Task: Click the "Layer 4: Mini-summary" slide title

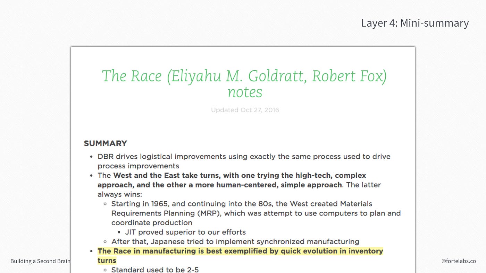Action: (415, 23)
